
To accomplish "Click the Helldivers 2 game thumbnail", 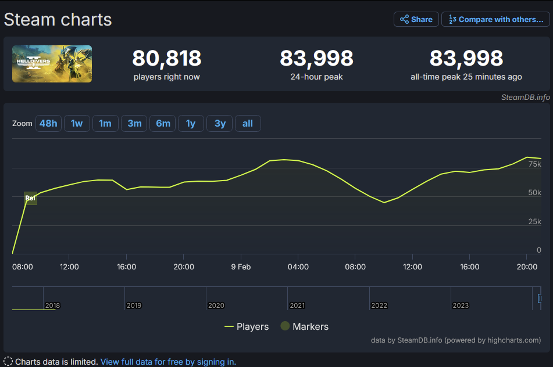I will 52,64.
